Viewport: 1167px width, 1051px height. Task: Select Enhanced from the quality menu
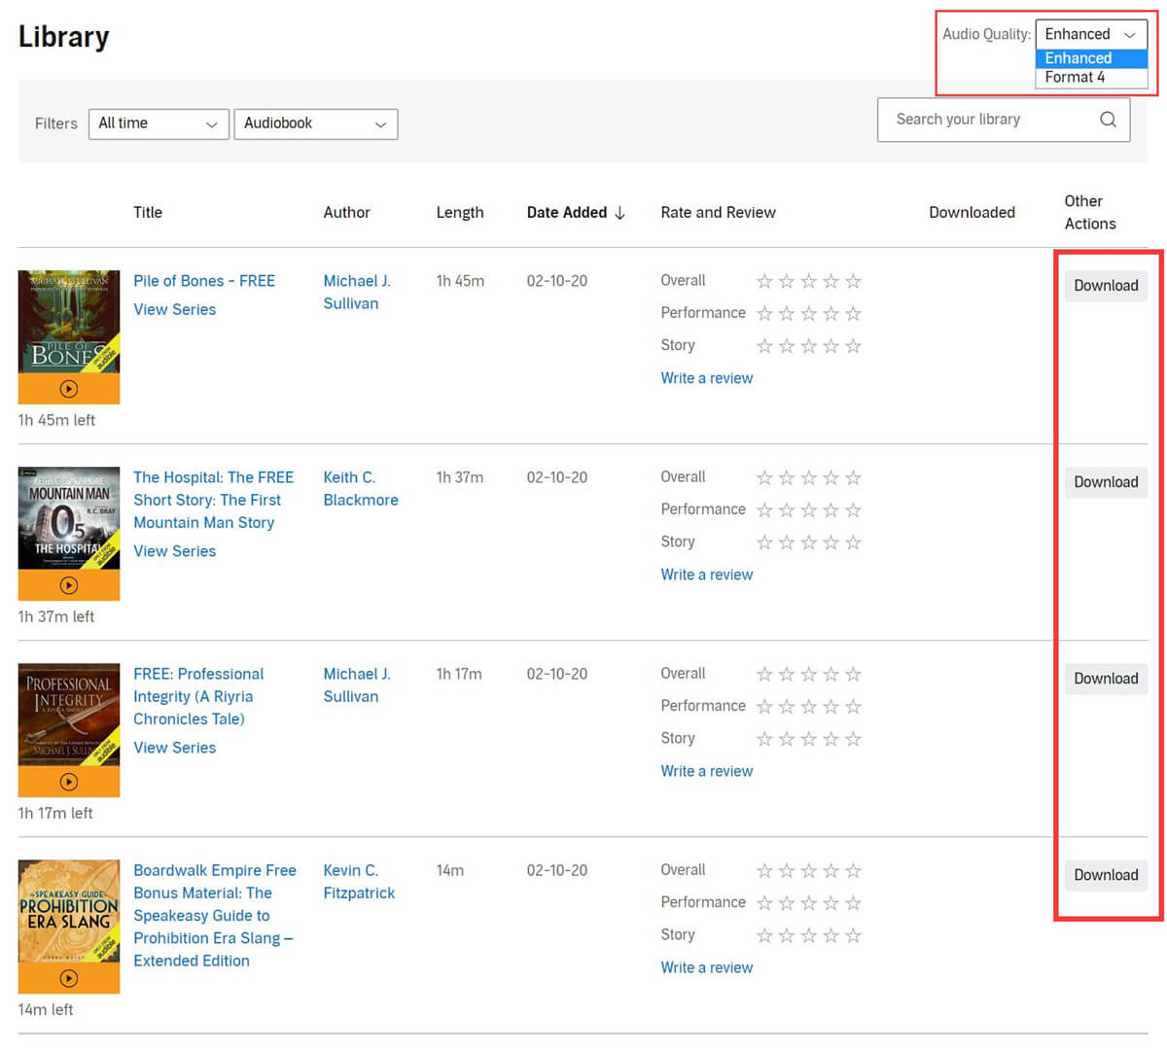pos(1078,57)
